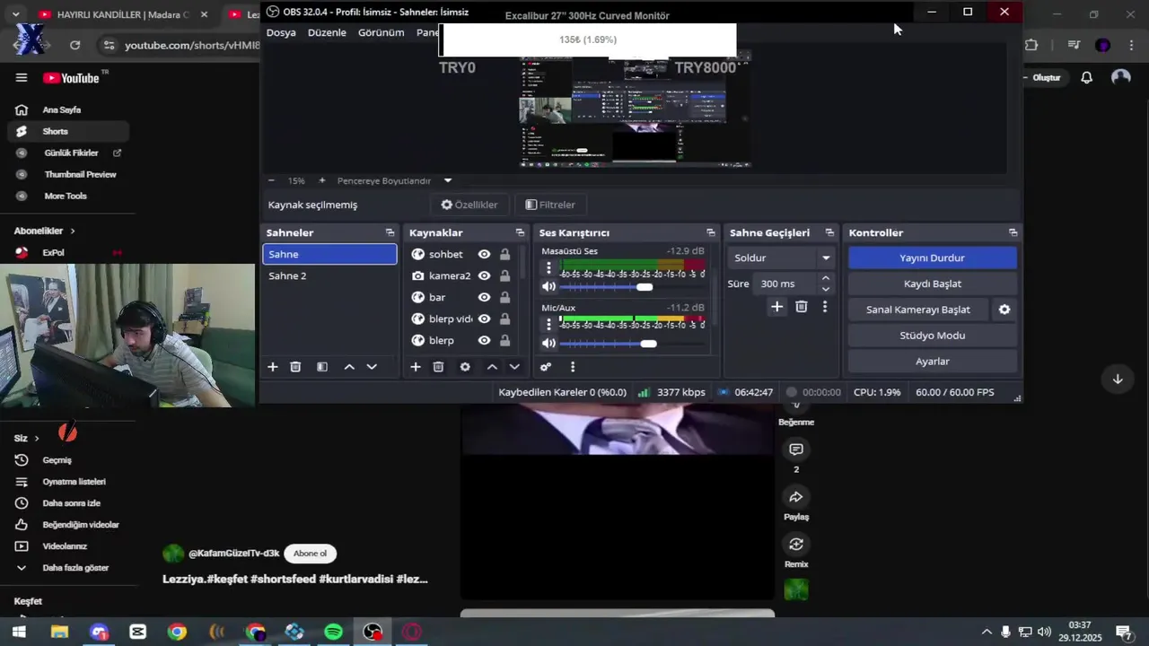Viewport: 1149px width, 646px height.
Task: Delete selected scene with trash icon
Action: (295, 367)
